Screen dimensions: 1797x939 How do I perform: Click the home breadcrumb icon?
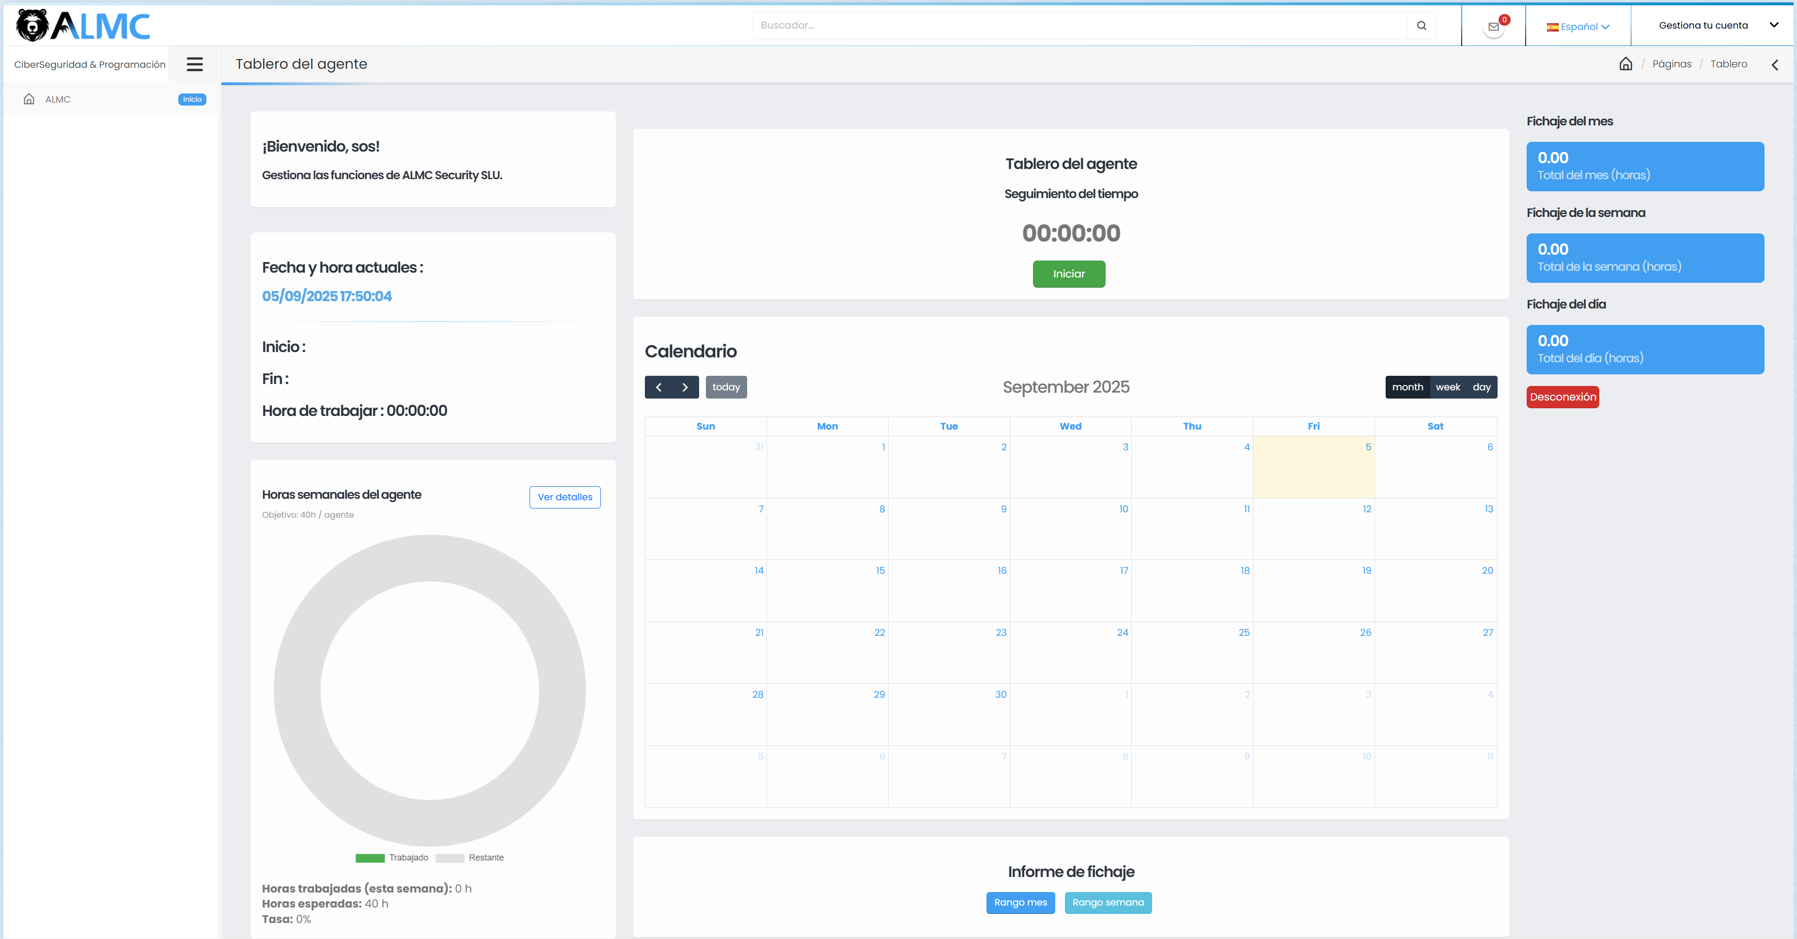(1625, 63)
